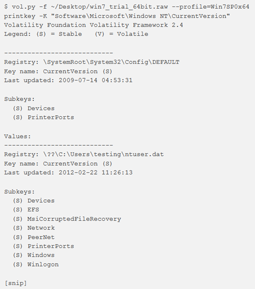Click Last updated 2009-07-14 timestamp
255x289 pixels.
point(68,80)
